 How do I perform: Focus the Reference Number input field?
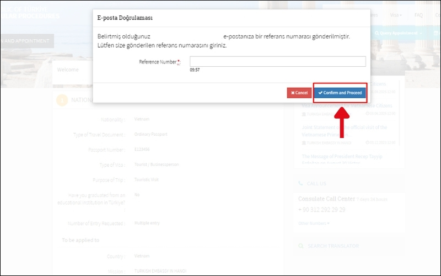tap(277, 61)
